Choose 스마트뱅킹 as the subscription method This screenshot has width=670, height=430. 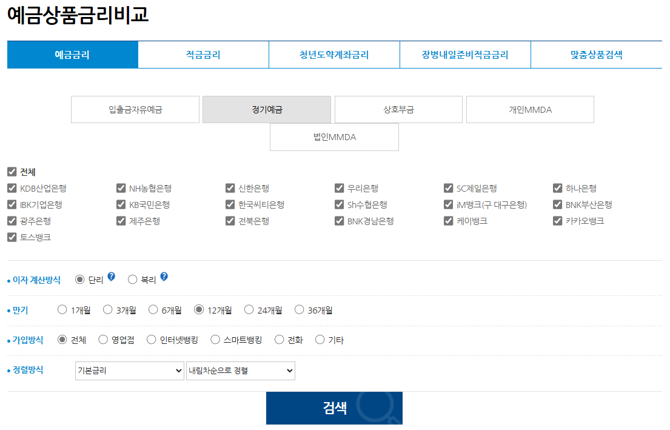click(214, 340)
